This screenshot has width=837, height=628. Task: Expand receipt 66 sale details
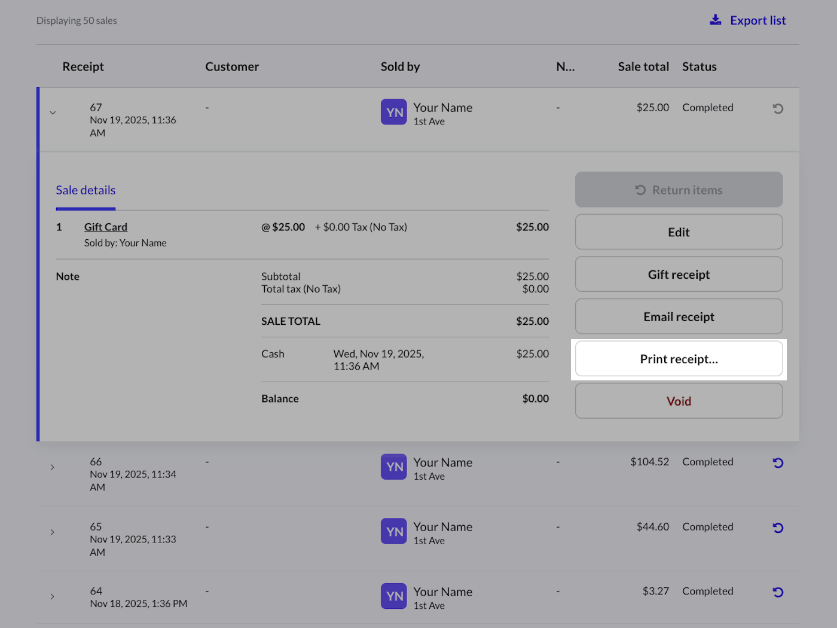53,467
